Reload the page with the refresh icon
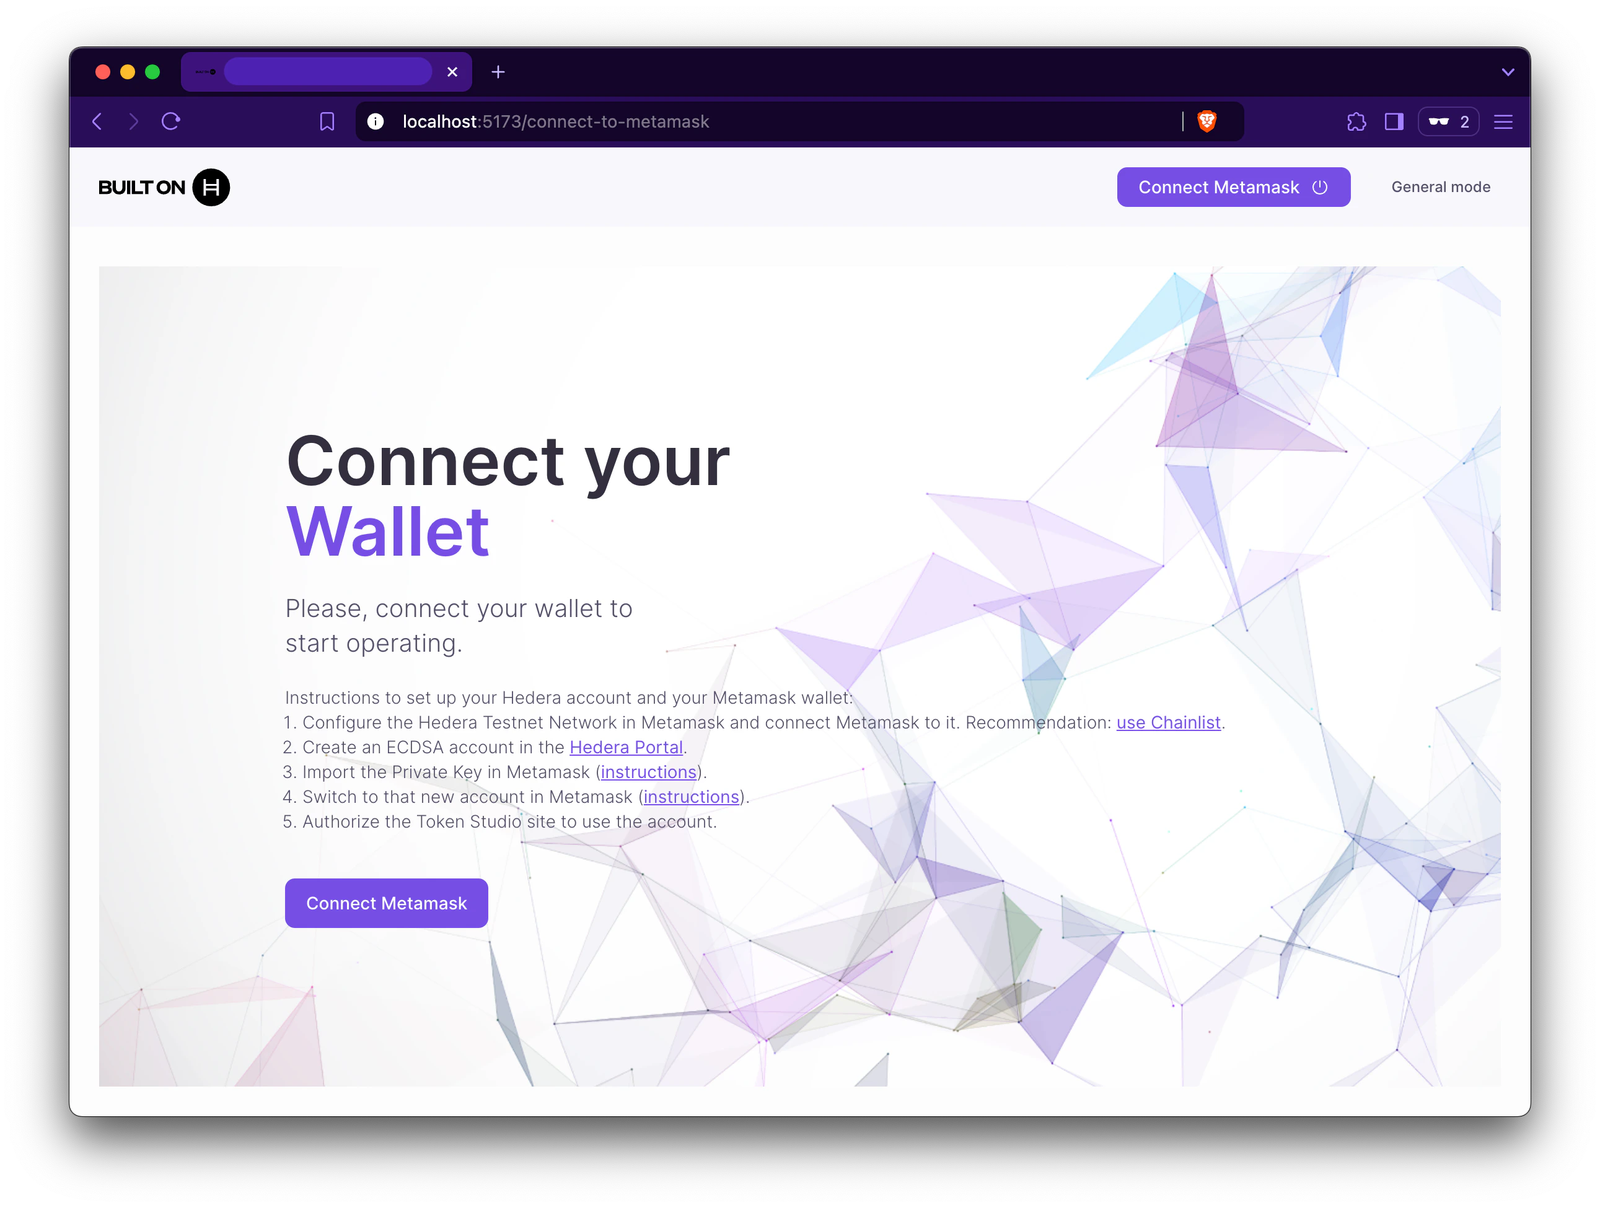Screen dimensions: 1600x1208 pyautogui.click(x=170, y=121)
